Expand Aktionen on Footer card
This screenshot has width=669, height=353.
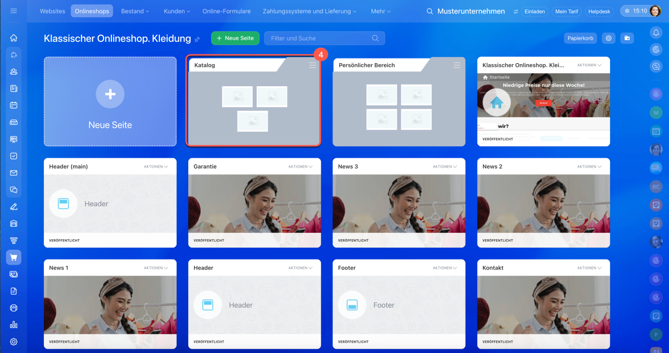[x=445, y=268]
